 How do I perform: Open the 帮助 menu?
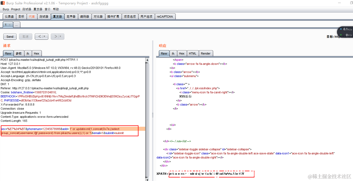click(56, 9)
